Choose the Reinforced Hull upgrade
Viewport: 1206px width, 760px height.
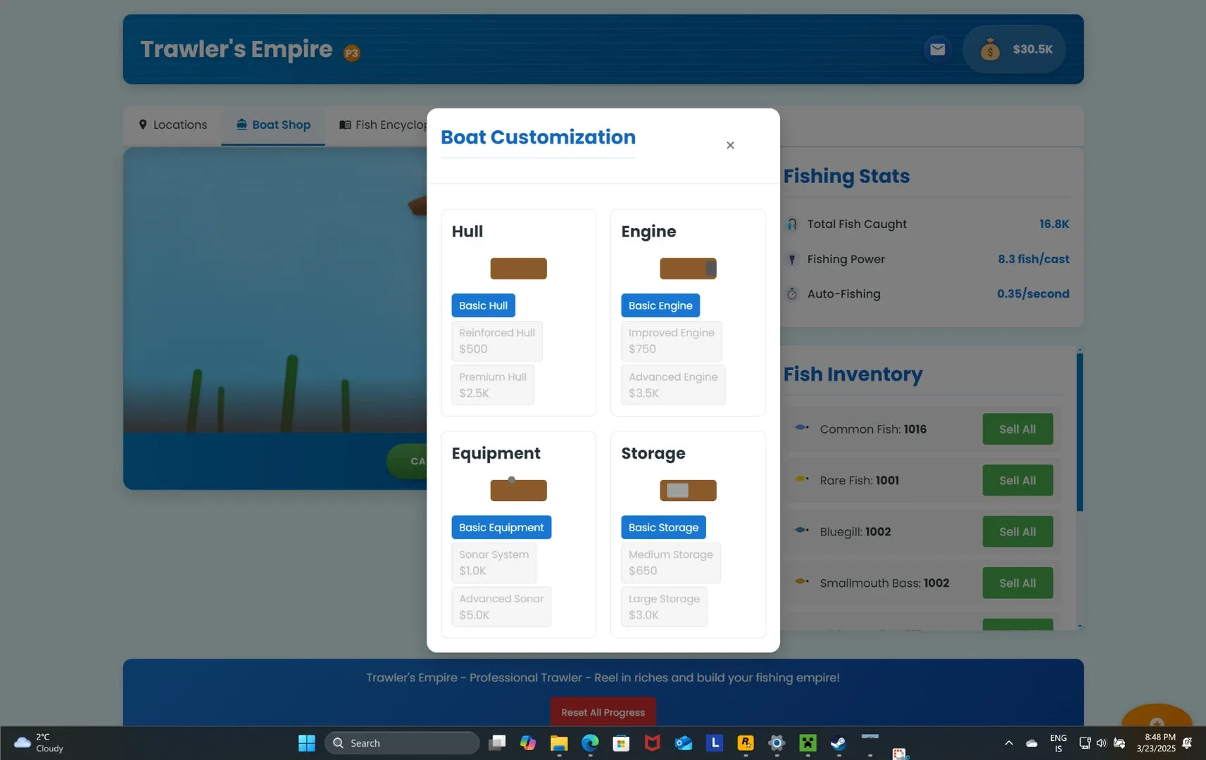(x=496, y=341)
